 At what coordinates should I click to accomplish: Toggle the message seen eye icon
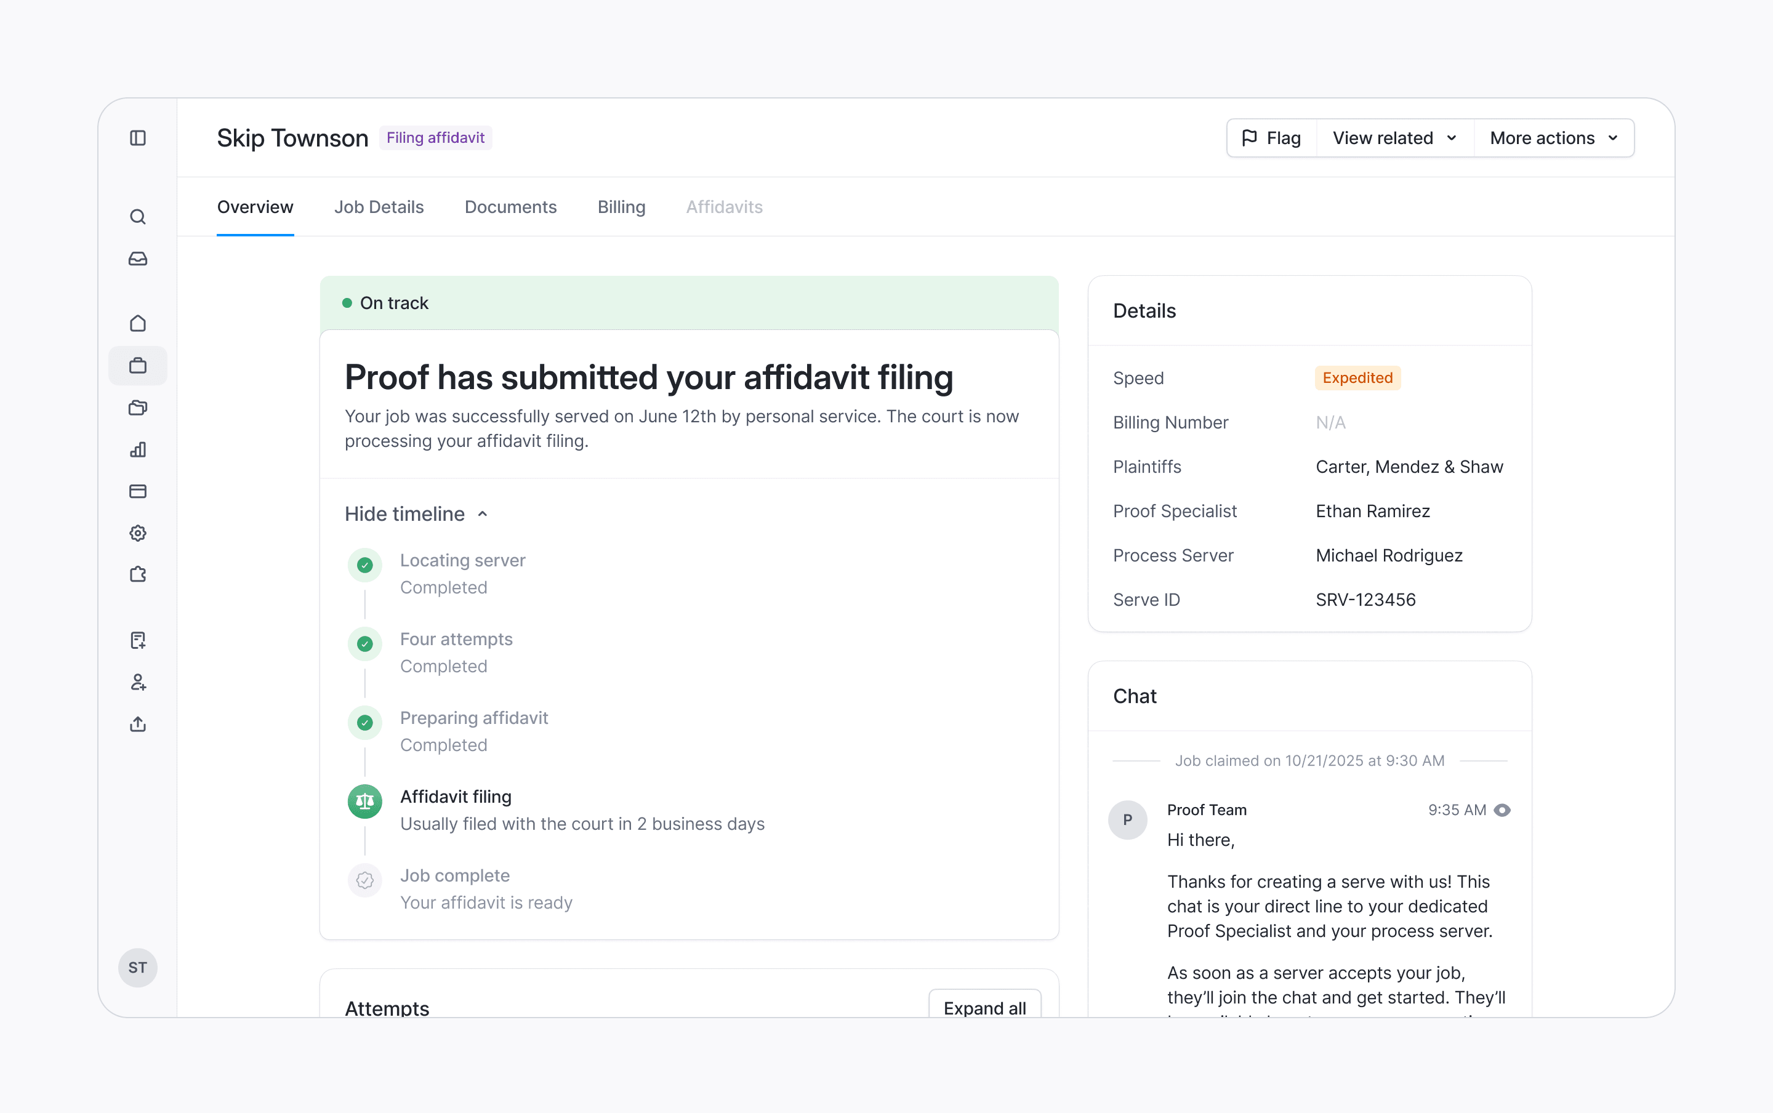click(1502, 810)
